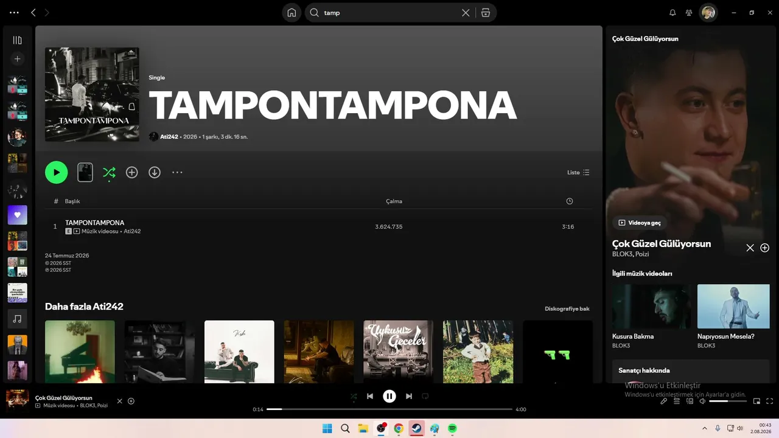Click İlgili müzik videoları heading
Viewport: 779px width, 438px height.
tap(642, 274)
